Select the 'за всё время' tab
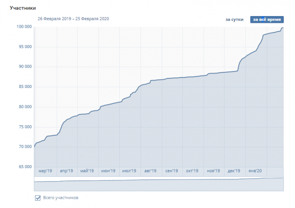This screenshot has width=295, height=208. coord(267,19)
